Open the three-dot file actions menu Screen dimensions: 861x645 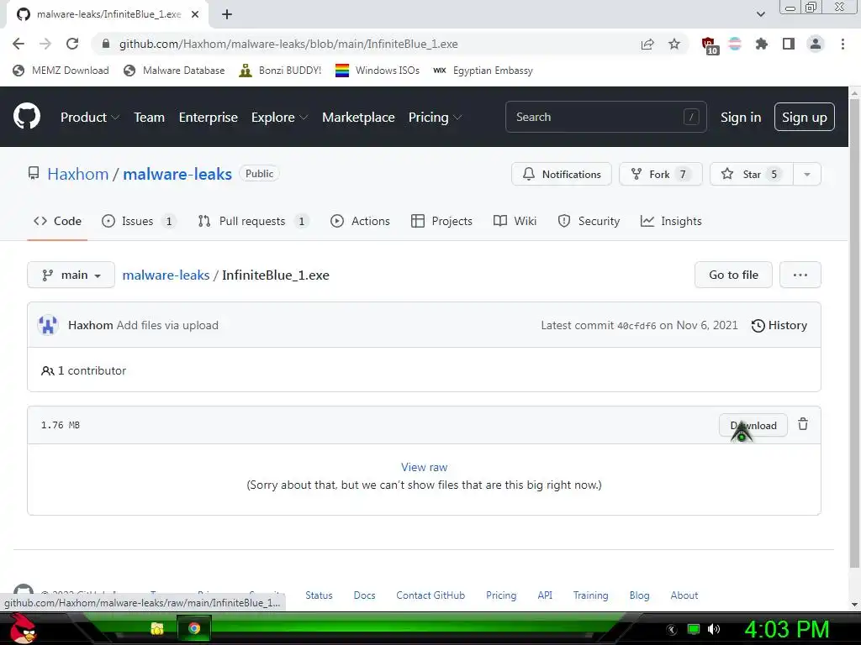[800, 275]
